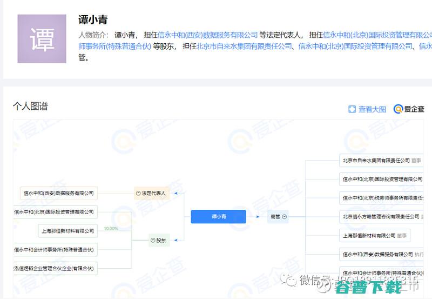Collapse the 法定代表人 node

pyautogui.click(x=138, y=194)
